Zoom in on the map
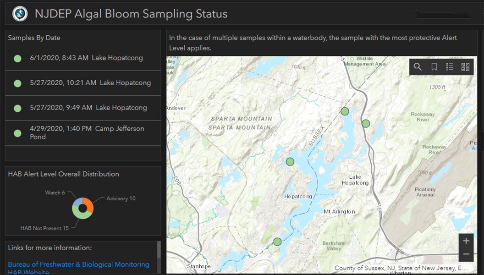Screen dimensions: 484x275 [466, 240]
